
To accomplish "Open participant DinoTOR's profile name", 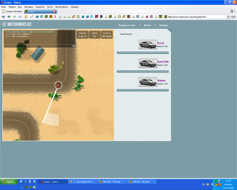I will [x=163, y=62].
